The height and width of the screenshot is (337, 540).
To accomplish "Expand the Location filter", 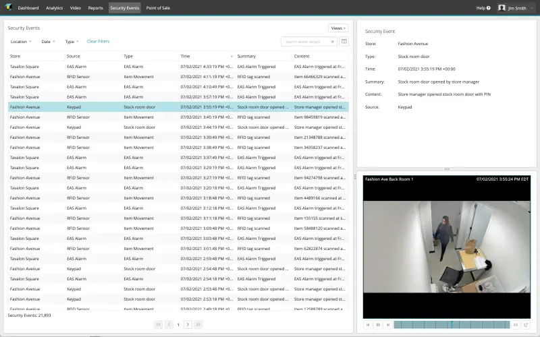I will pyautogui.click(x=21, y=42).
